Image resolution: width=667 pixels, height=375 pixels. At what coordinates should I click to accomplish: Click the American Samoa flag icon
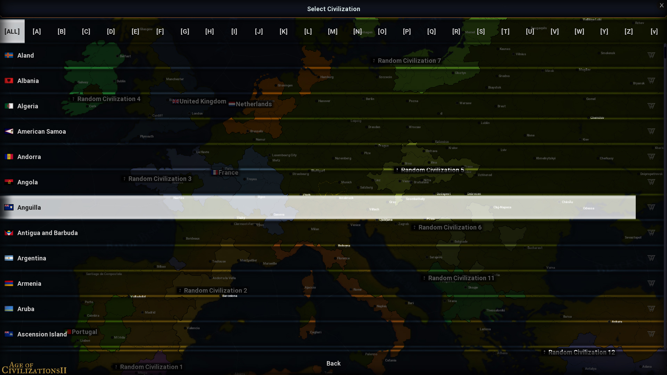point(9,131)
